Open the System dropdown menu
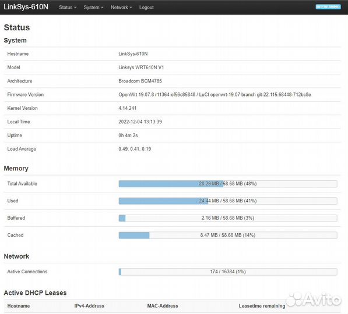 (93, 8)
